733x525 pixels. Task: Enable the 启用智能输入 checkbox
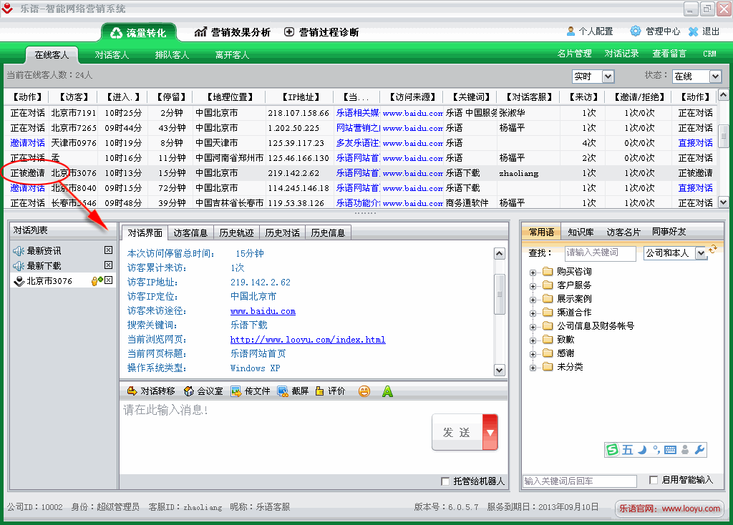pos(654,480)
